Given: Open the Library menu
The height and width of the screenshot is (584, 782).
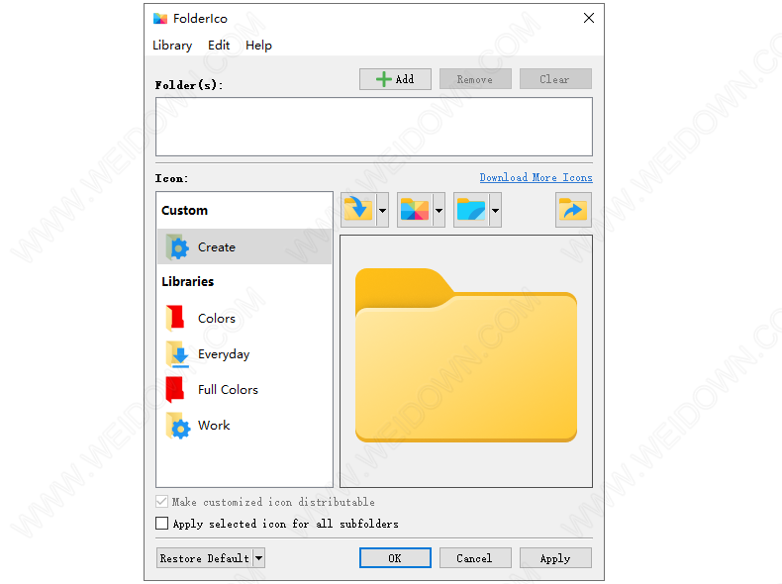Looking at the screenshot, I should click(172, 46).
